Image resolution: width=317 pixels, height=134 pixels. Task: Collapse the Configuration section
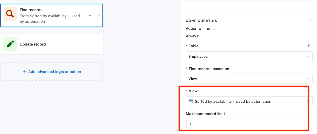(x=310, y=21)
